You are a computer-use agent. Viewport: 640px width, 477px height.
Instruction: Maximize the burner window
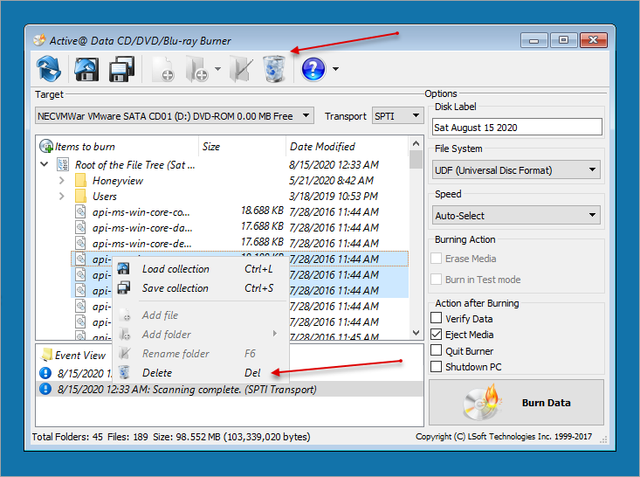[563, 40]
